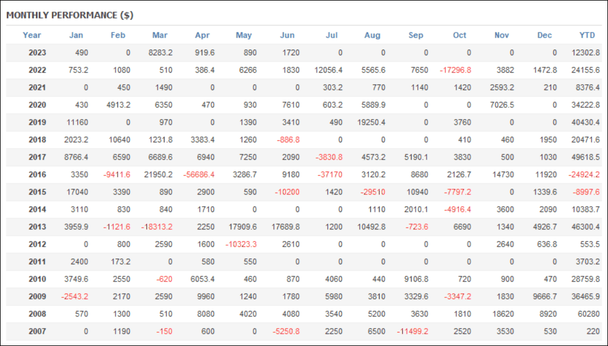Click the Jan column header

point(76,35)
